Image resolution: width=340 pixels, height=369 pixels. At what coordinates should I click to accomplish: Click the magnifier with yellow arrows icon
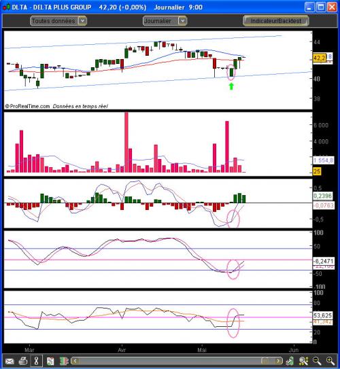(x=304, y=361)
